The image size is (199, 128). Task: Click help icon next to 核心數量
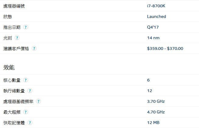(26, 80)
